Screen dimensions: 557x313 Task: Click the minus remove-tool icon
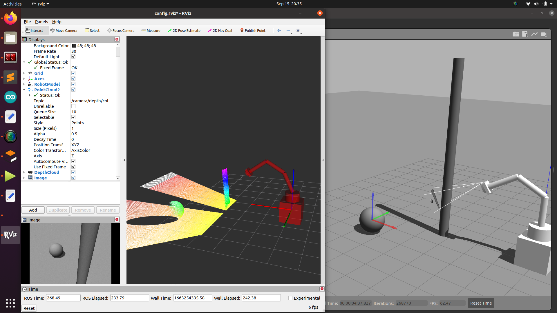click(x=288, y=30)
